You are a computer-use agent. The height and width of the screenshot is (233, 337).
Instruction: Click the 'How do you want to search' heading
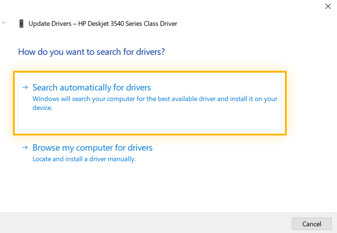pos(92,52)
